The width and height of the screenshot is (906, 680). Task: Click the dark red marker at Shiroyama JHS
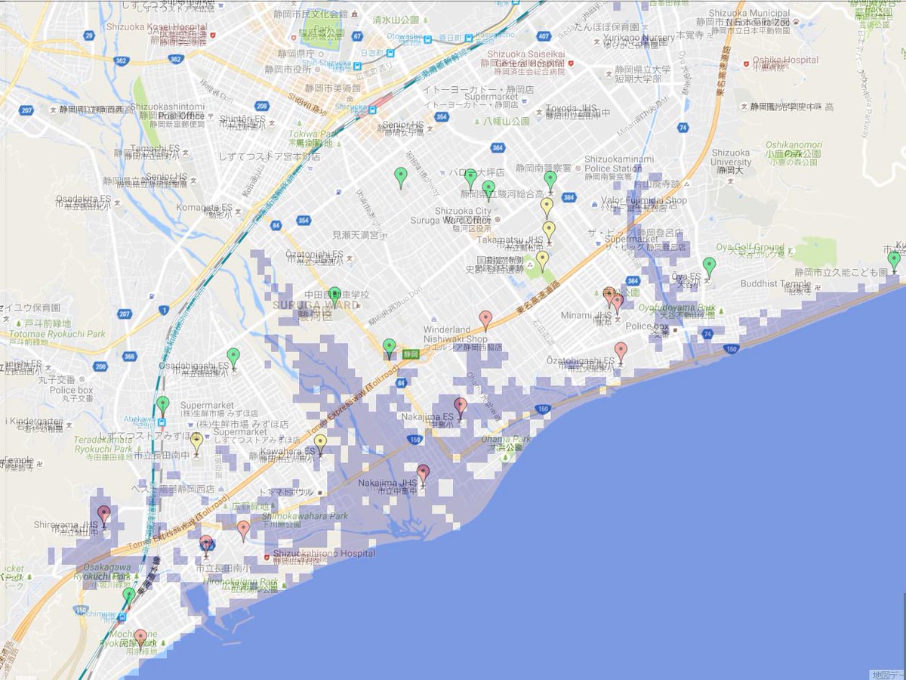tap(104, 516)
